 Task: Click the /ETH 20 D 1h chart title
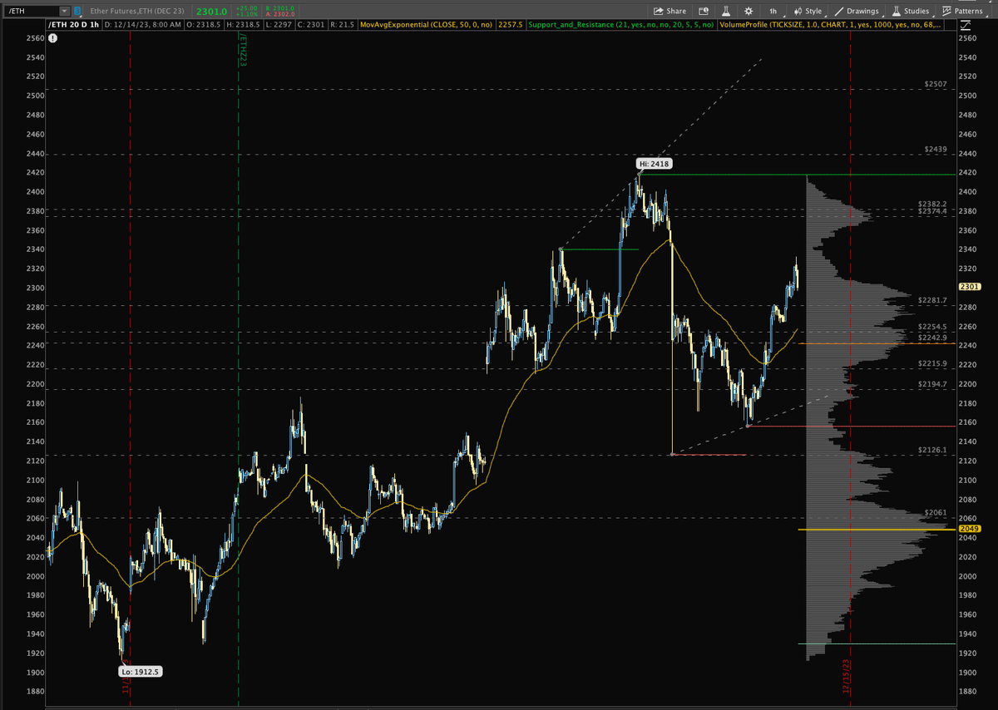[x=74, y=25]
